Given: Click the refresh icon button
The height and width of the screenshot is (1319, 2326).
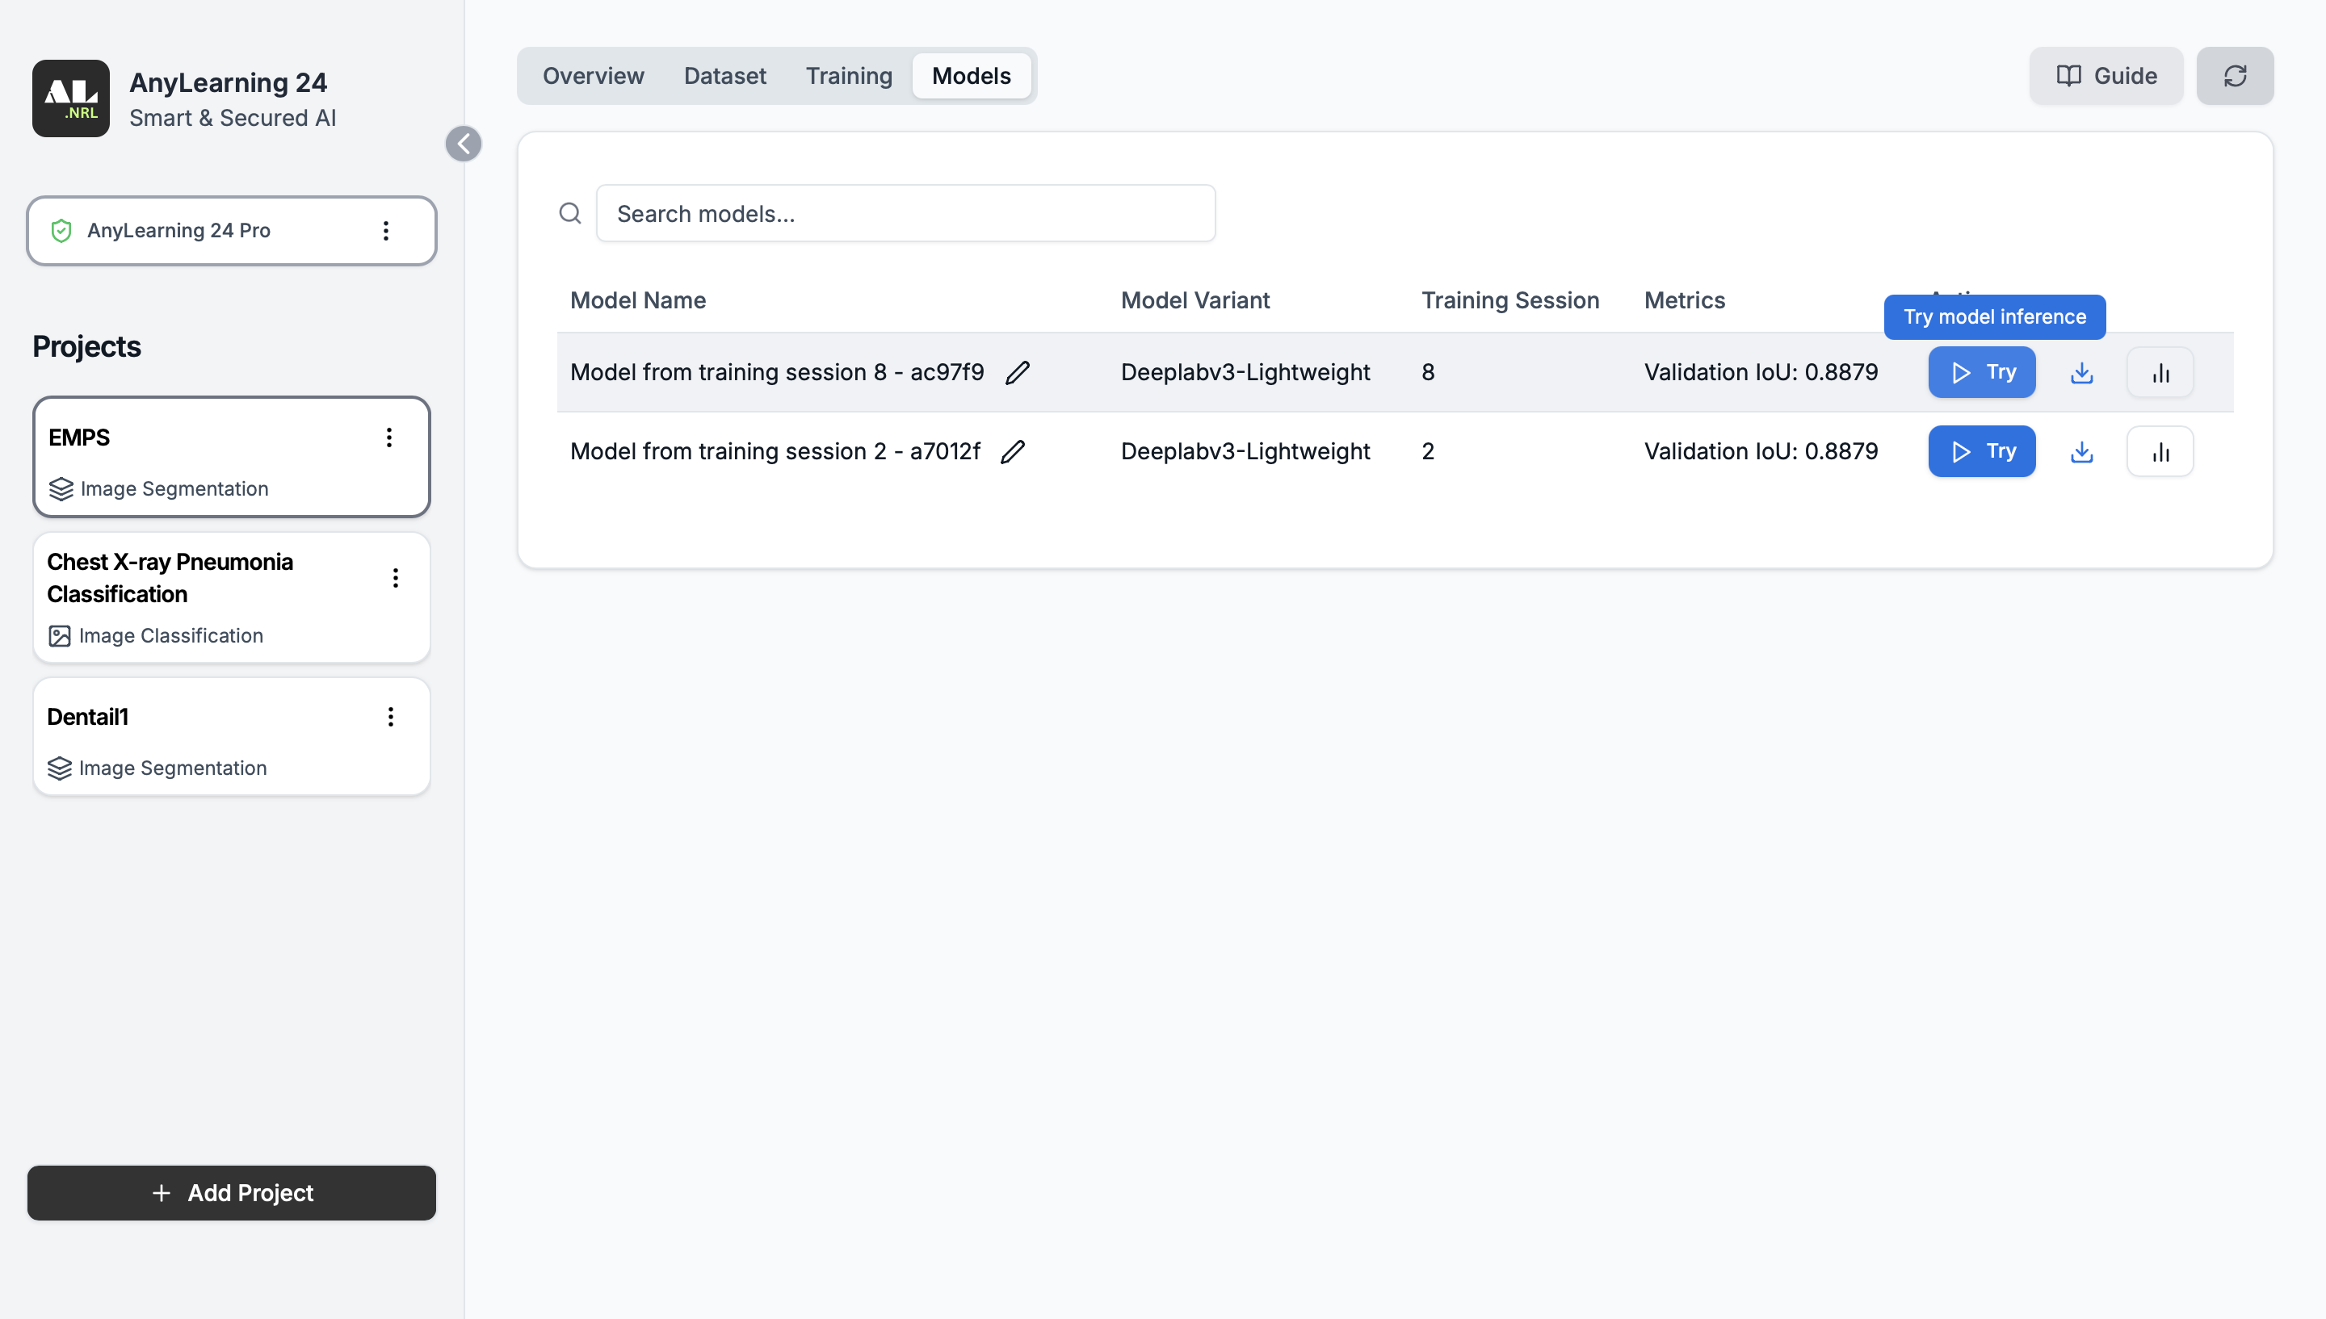Looking at the screenshot, I should click(x=2234, y=76).
